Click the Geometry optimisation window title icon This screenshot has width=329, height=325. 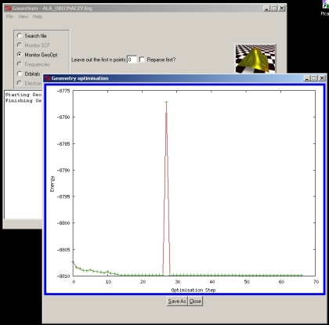click(x=48, y=78)
